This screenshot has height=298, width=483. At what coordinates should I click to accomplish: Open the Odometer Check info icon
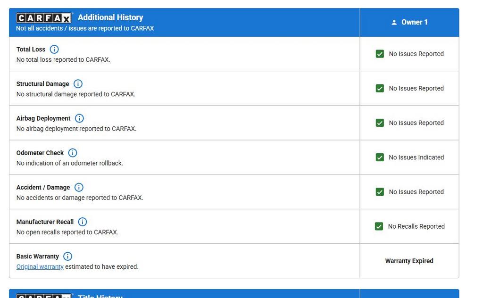point(72,153)
